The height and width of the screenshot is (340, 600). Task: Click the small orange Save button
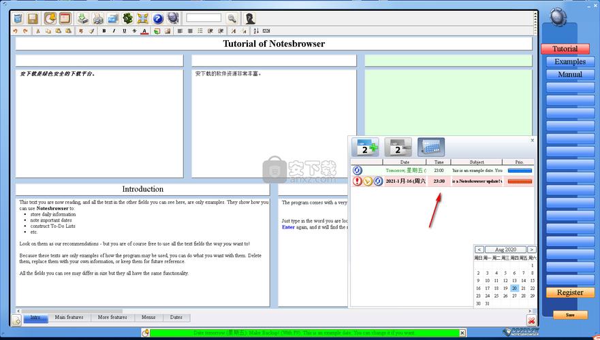570,315
